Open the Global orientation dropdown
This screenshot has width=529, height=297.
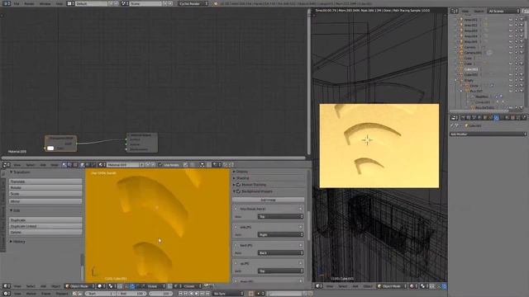point(155,286)
